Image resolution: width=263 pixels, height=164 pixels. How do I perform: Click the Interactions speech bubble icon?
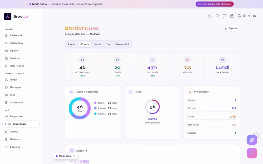point(6,43)
